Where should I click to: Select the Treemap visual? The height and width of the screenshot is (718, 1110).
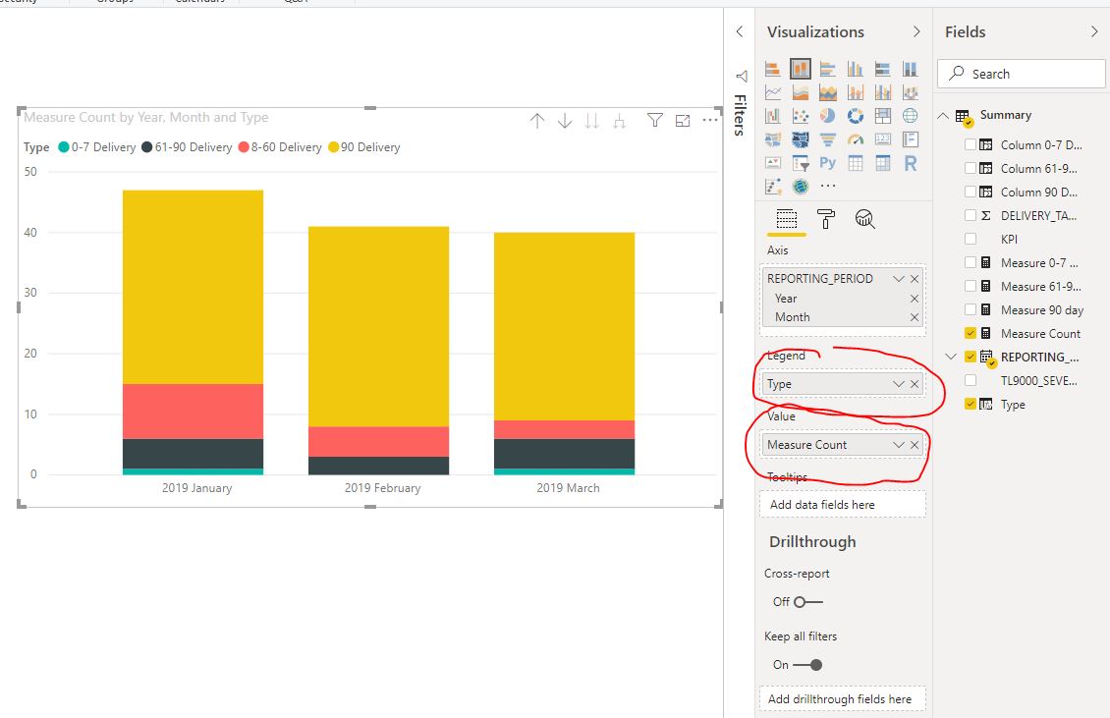coord(883,116)
